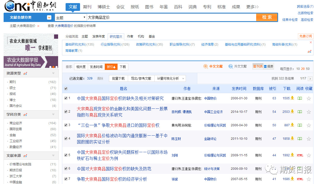Viewport: 322px width, 184px height.
Task: Open online reading for the 中国工业经济 article
Action: tap(300, 112)
